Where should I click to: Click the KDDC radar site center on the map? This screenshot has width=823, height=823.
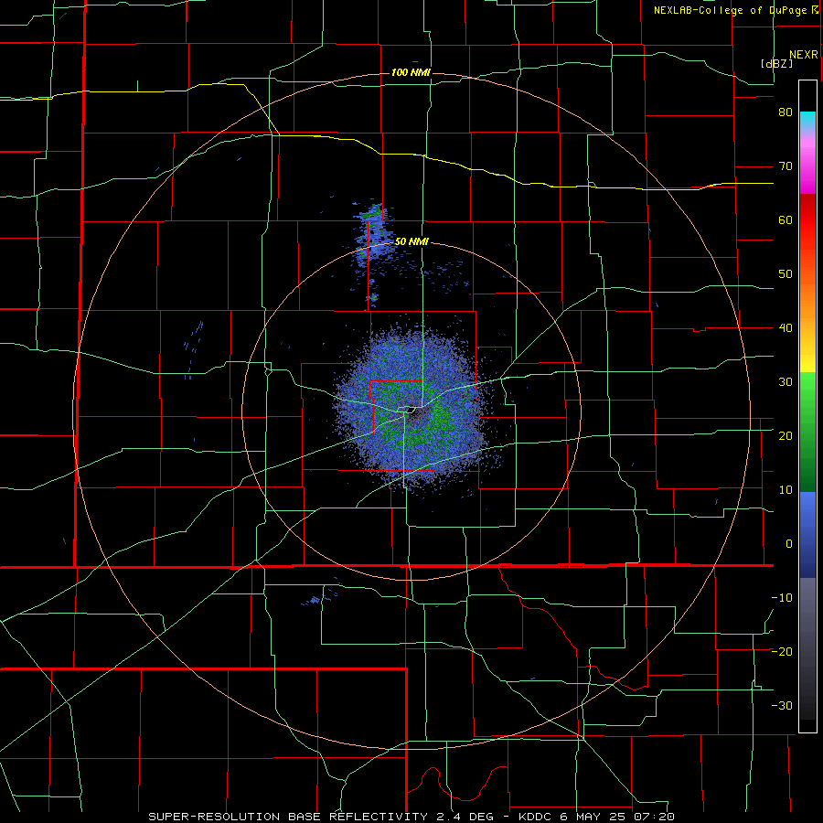[x=411, y=411]
